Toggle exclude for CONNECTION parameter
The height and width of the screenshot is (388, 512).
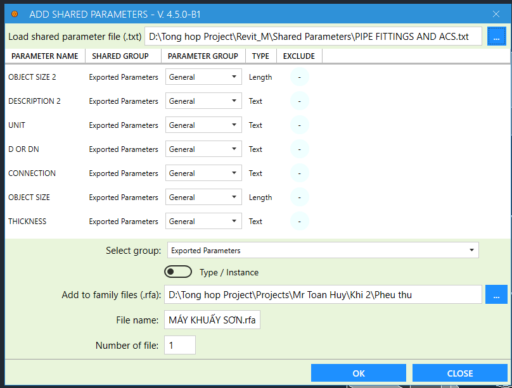[299, 173]
